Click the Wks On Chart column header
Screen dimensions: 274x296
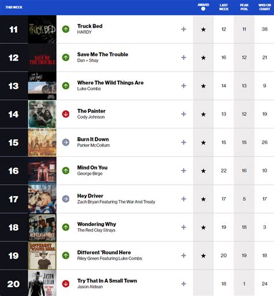click(265, 7)
